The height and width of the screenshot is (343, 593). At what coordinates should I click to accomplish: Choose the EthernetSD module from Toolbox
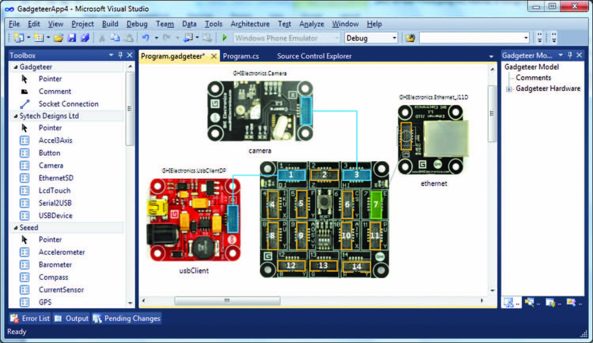point(56,178)
